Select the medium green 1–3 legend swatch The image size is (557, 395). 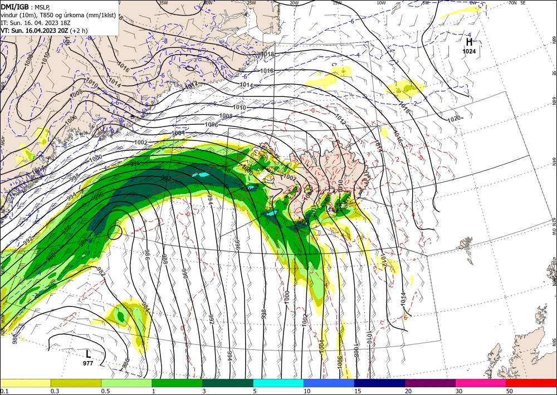click(x=177, y=383)
